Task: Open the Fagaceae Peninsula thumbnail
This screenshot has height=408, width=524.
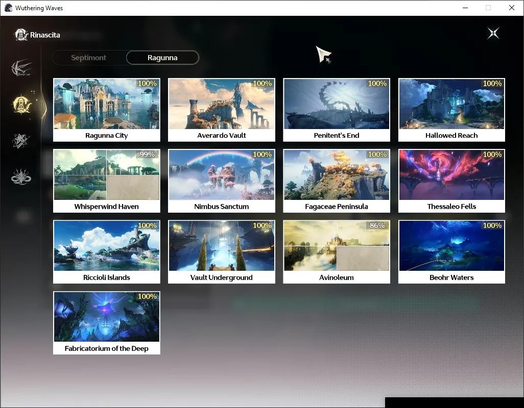Action: pyautogui.click(x=337, y=175)
